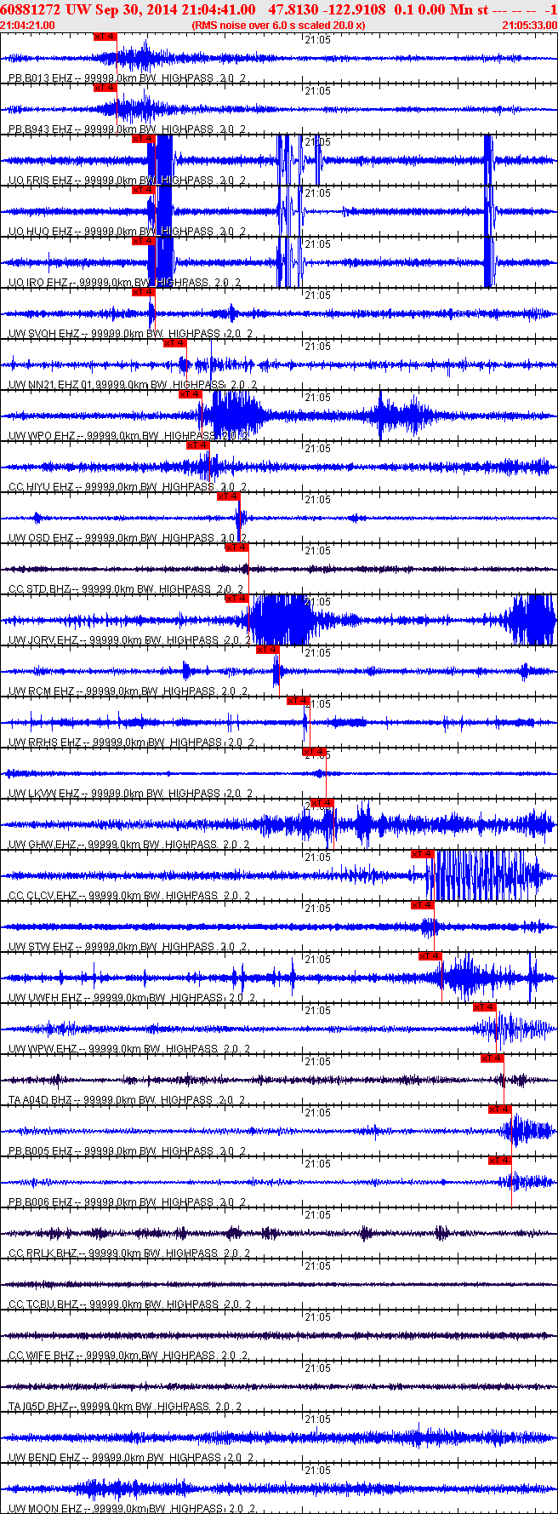Select the red pick flag on CC CLCV trace
This screenshot has width=558, height=1514.
[x=423, y=854]
